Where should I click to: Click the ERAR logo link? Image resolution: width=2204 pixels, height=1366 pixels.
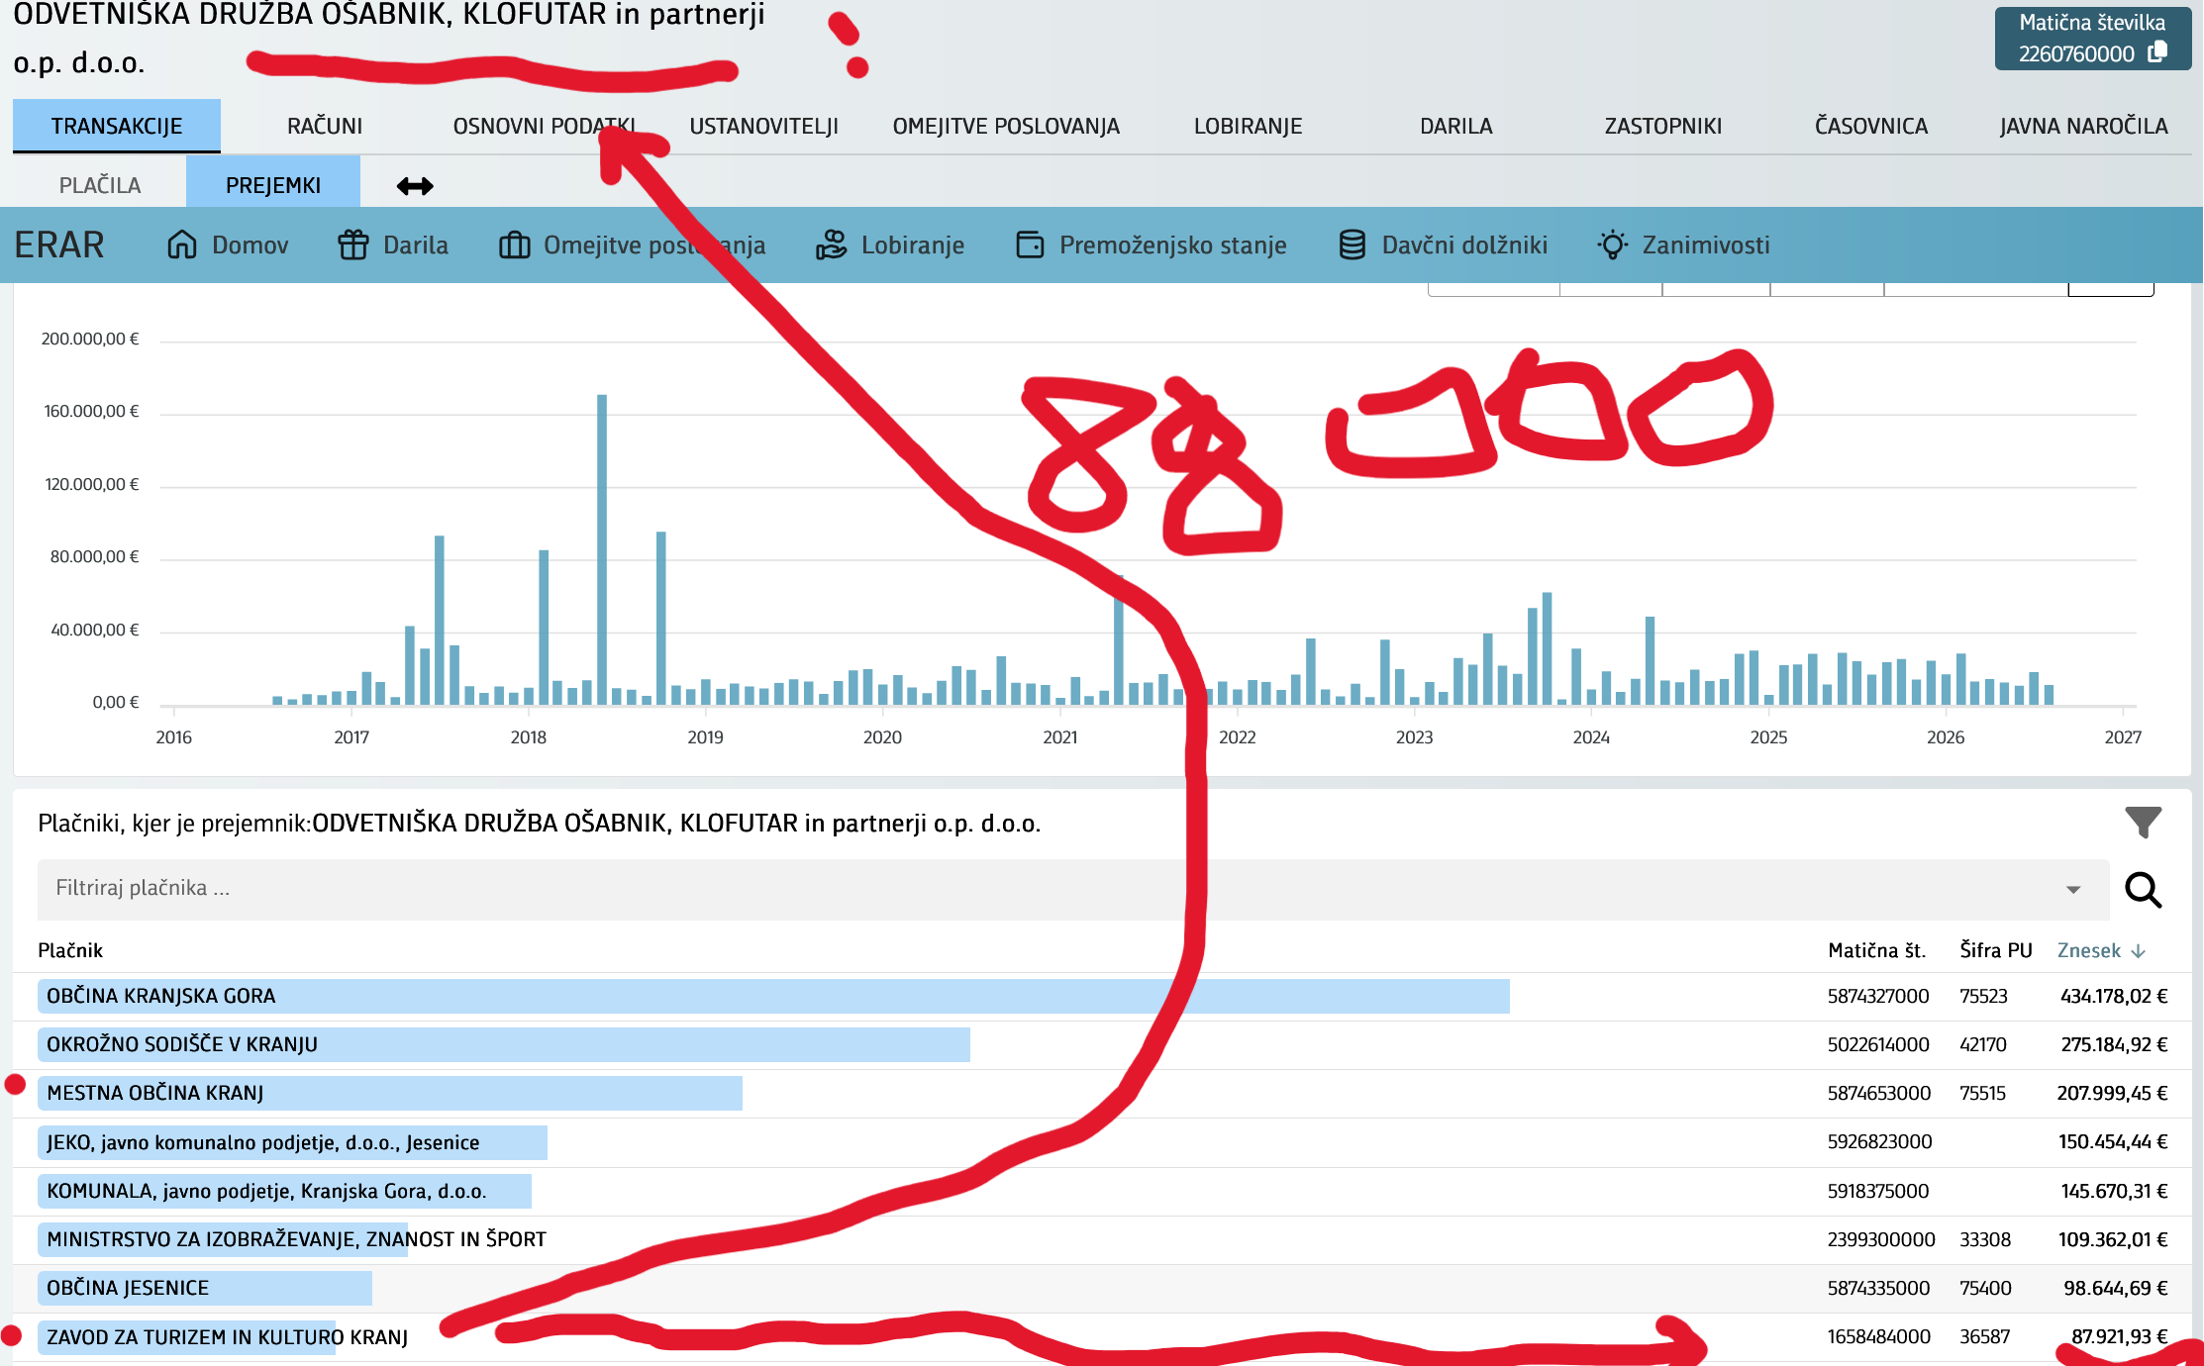[x=59, y=244]
